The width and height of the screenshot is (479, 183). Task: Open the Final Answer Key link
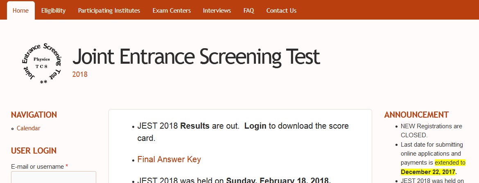(169, 159)
